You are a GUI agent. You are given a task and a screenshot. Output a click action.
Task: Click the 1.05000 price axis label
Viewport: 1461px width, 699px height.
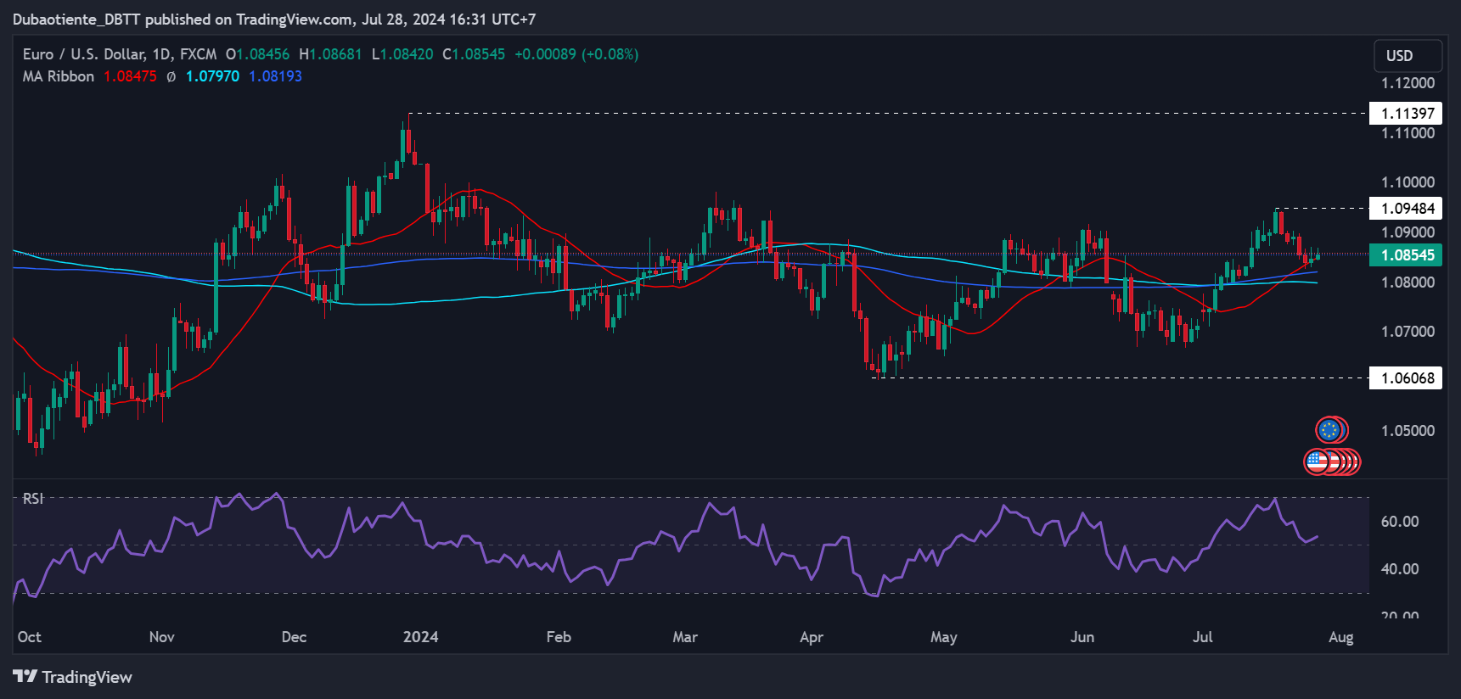(x=1408, y=431)
